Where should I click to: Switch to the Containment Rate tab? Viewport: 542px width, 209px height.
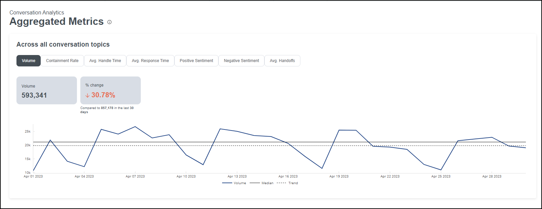pos(62,61)
